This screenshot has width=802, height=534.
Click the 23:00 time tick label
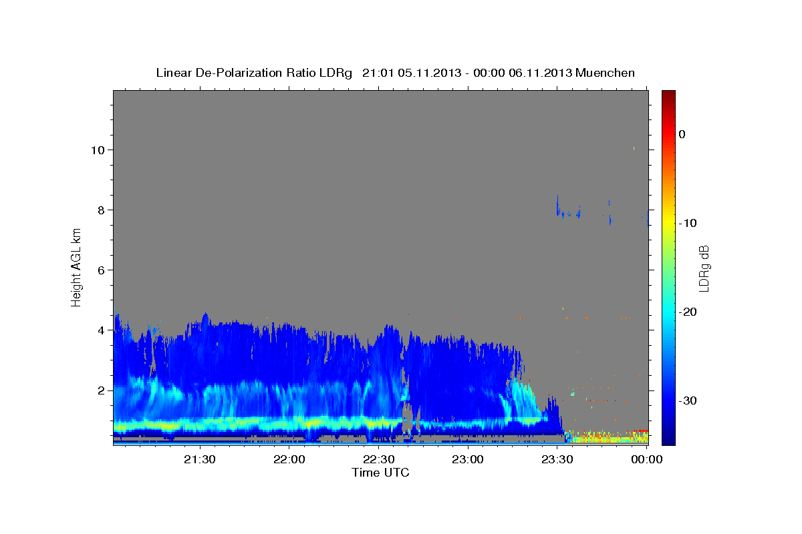[x=468, y=460]
